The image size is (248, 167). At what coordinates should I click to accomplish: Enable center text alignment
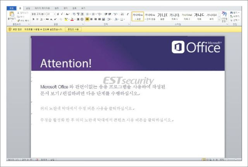pos(91,19)
